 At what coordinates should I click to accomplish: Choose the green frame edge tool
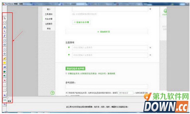[5, 76]
